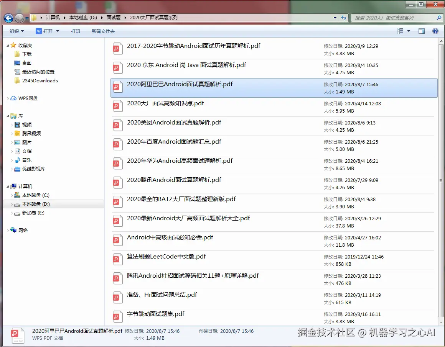This screenshot has height=347, width=445.
Task: Select the 视频 library
Action: pyautogui.click(x=27, y=124)
